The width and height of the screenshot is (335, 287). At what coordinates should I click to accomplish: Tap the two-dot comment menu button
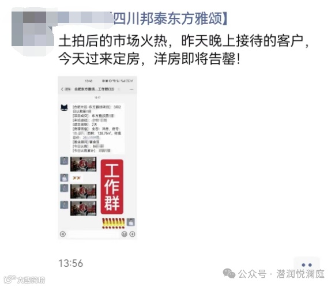[307, 265]
